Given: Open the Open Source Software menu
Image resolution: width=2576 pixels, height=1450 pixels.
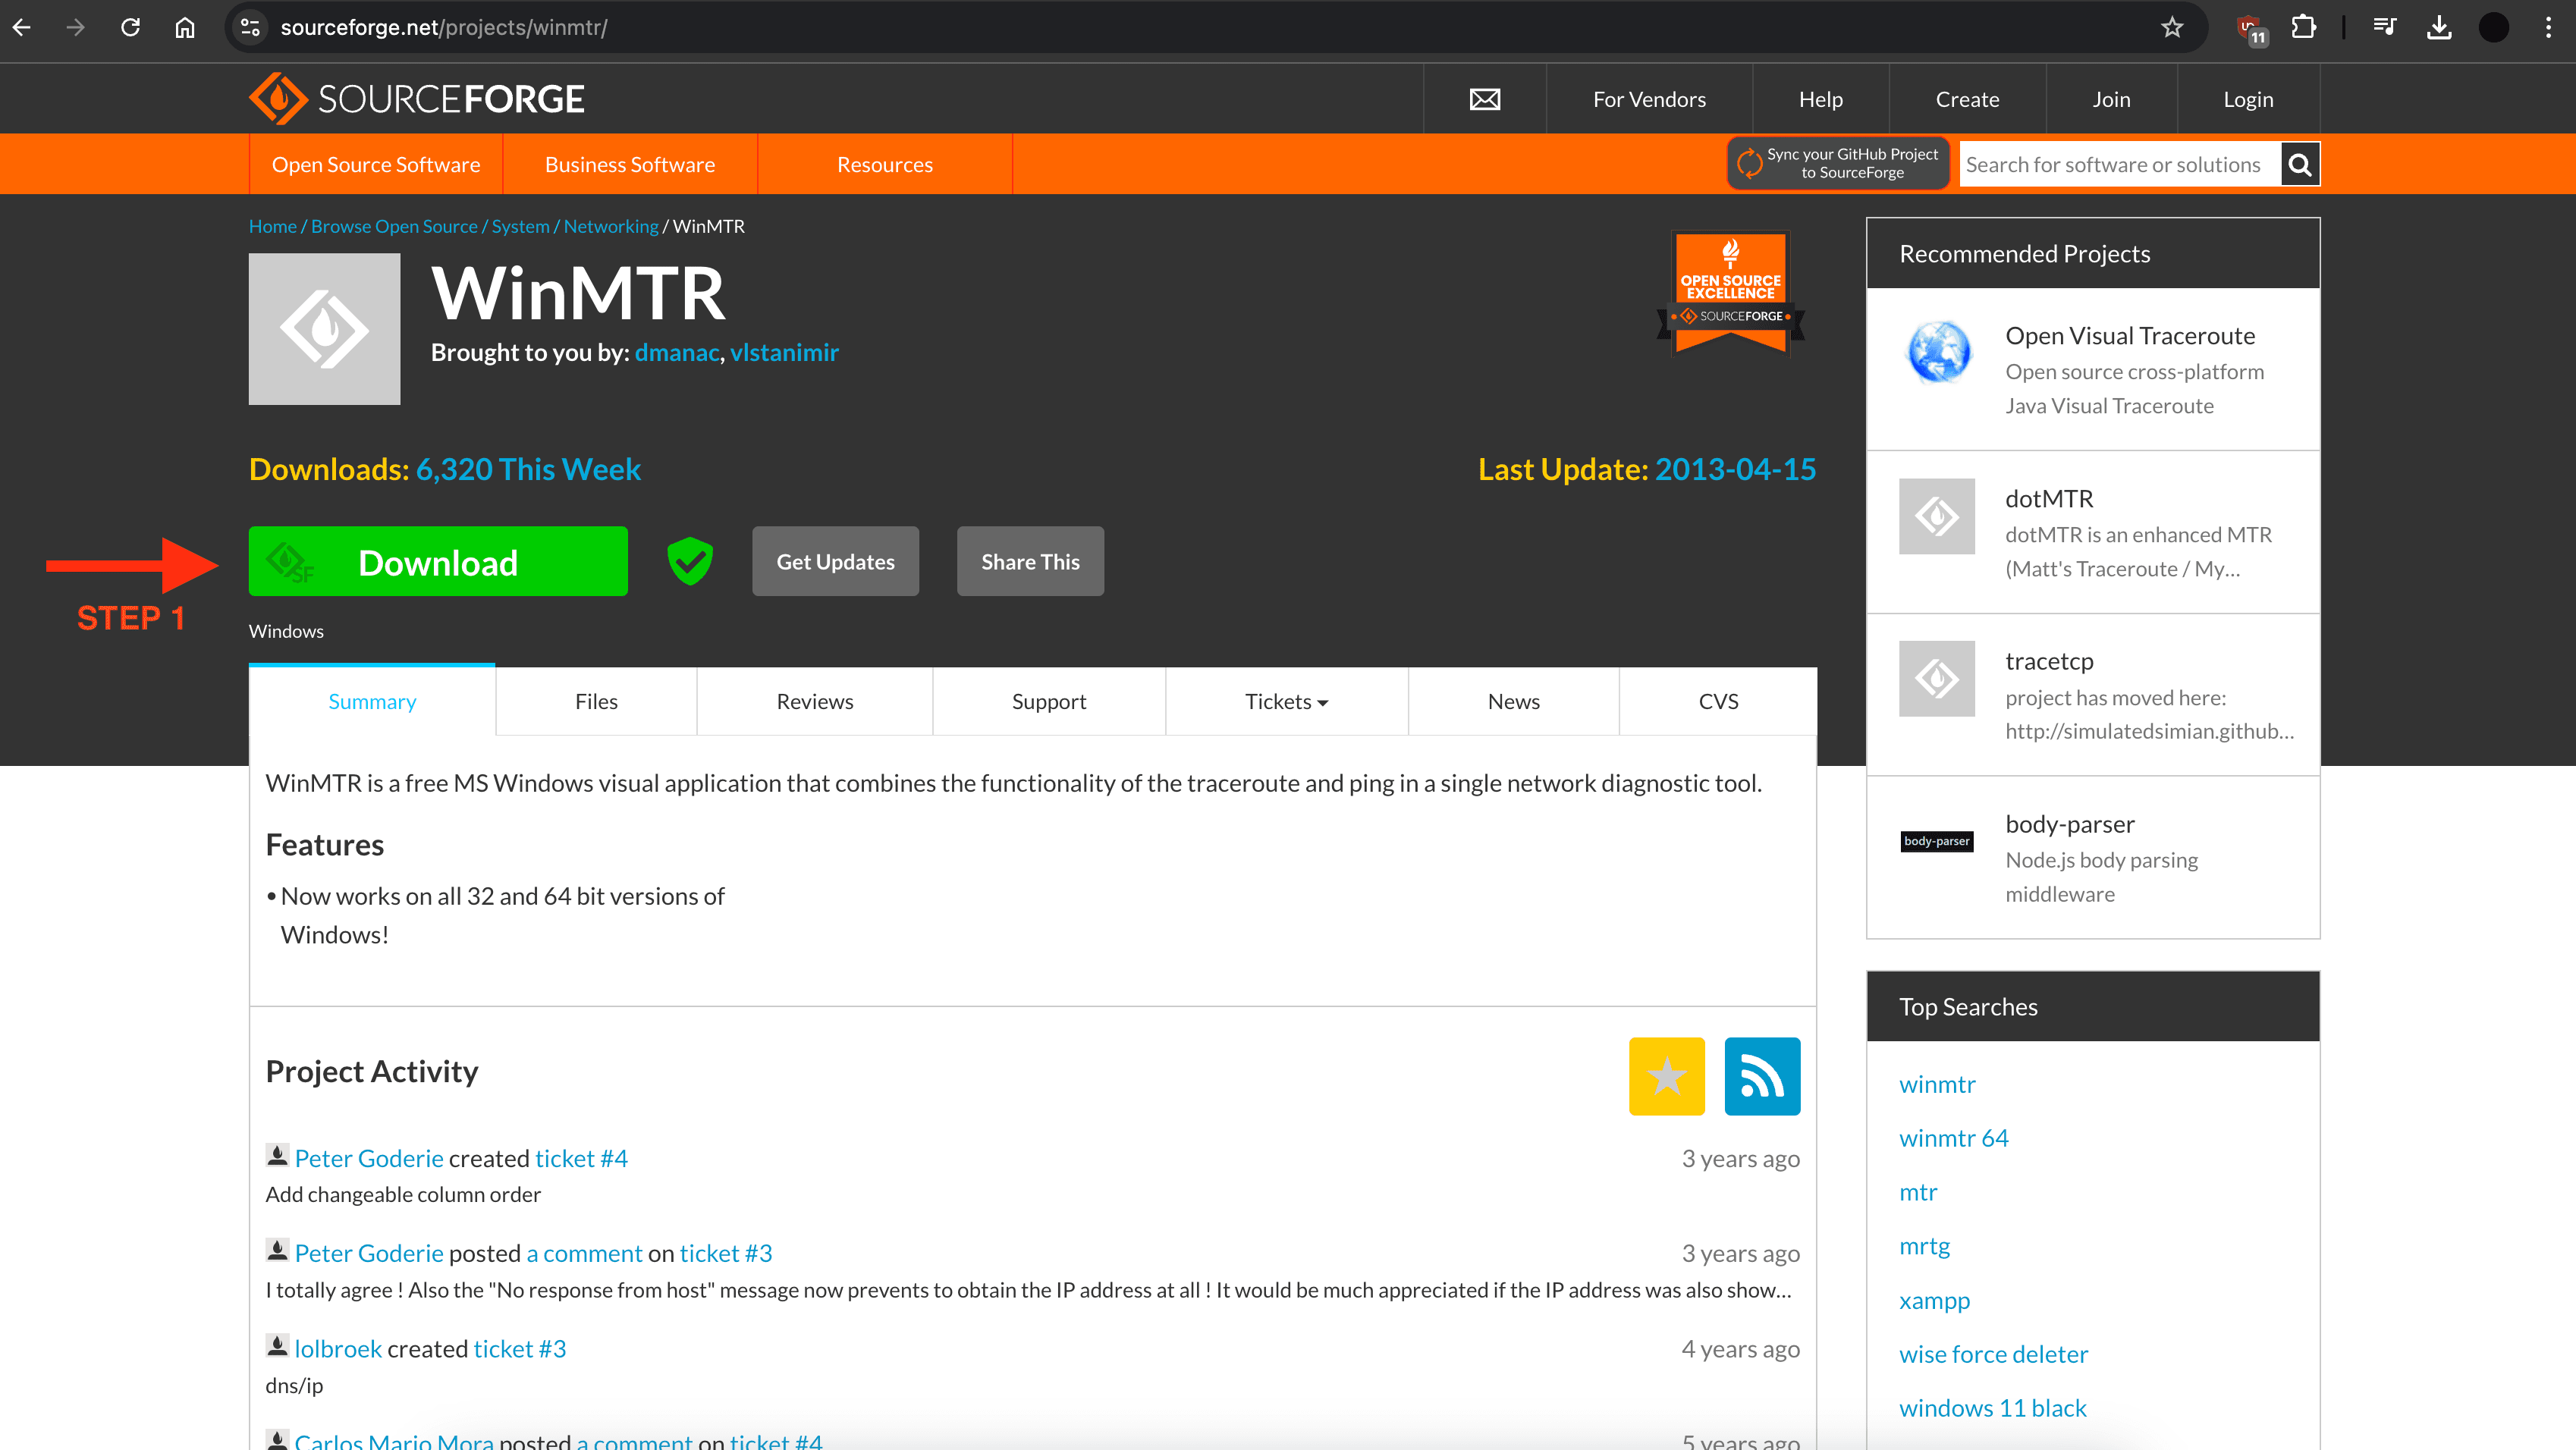Looking at the screenshot, I should (376, 164).
